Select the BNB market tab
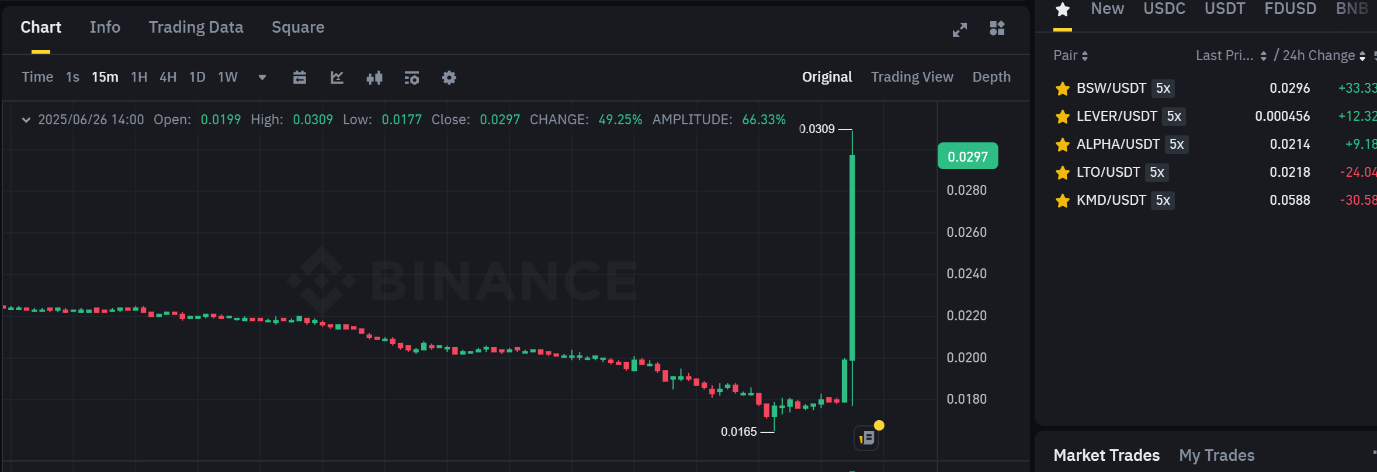Screen dimensions: 1377x472 point(1352,9)
